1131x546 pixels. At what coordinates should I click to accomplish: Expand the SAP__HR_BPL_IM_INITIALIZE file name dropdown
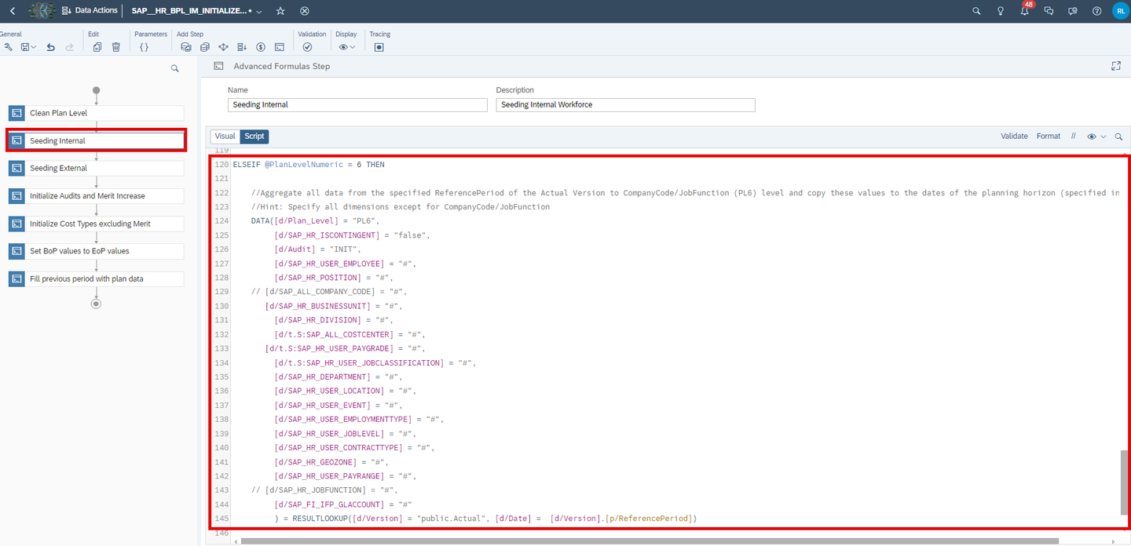(259, 11)
